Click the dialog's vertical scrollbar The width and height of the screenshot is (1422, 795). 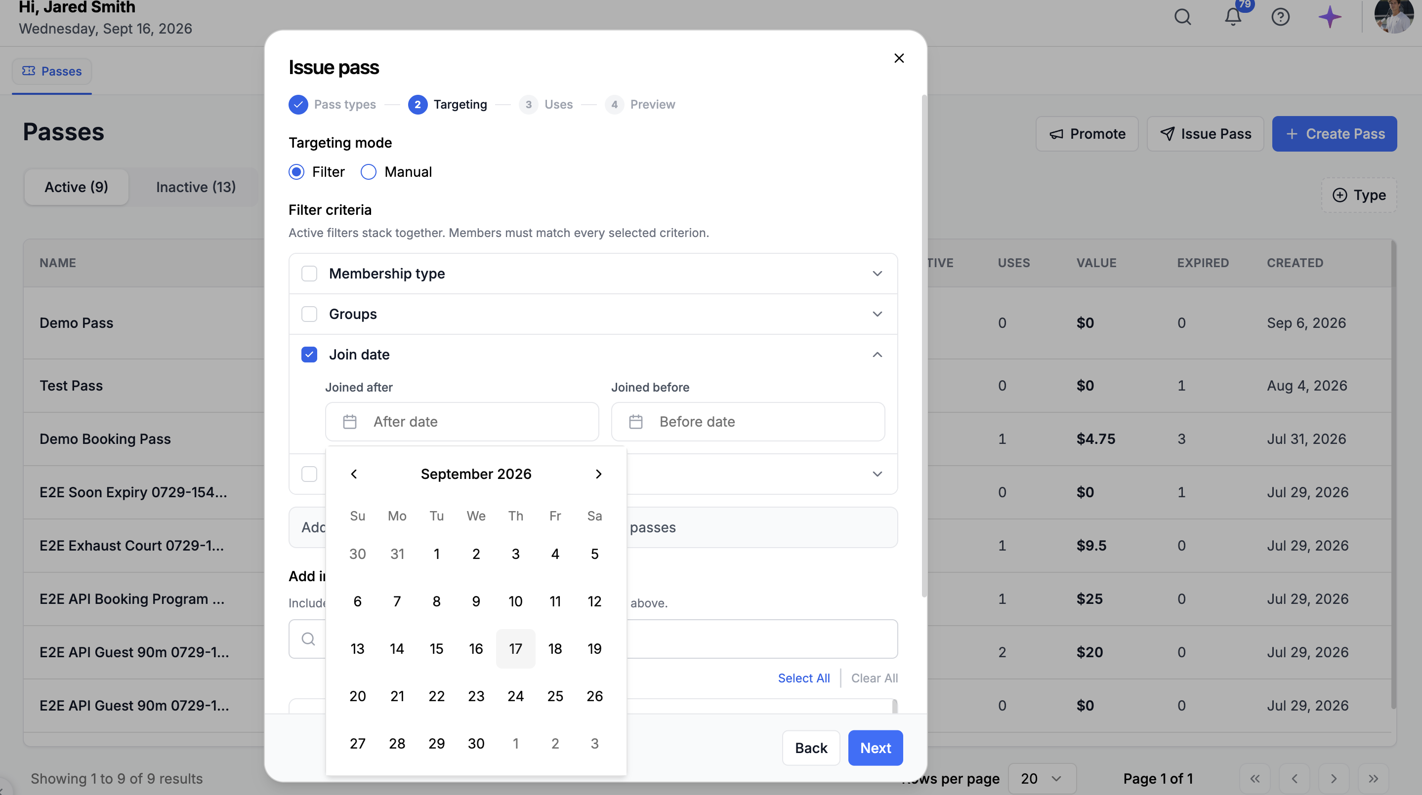[x=923, y=346]
